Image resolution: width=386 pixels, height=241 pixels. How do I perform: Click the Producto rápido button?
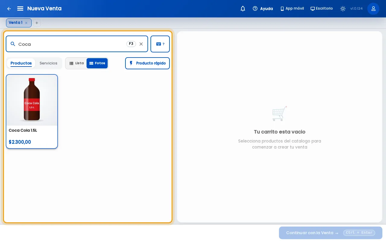[147, 63]
